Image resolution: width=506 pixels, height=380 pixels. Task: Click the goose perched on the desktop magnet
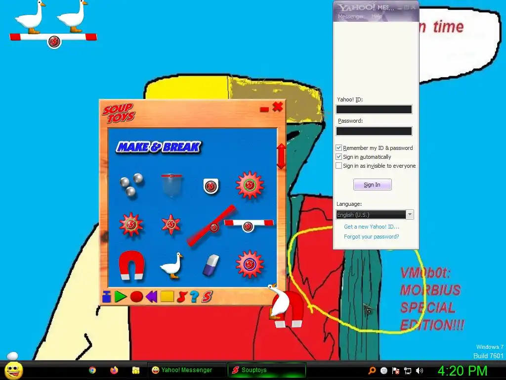click(279, 301)
